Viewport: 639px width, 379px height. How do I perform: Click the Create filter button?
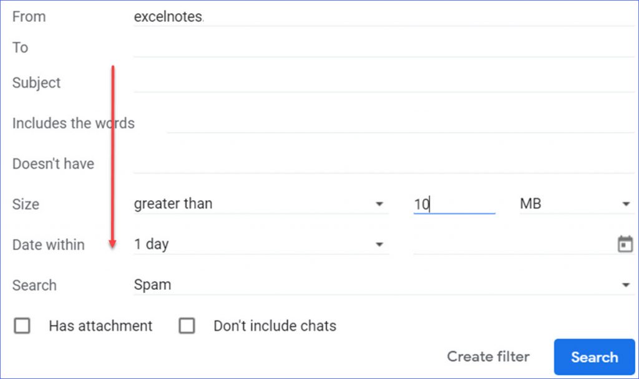(488, 357)
